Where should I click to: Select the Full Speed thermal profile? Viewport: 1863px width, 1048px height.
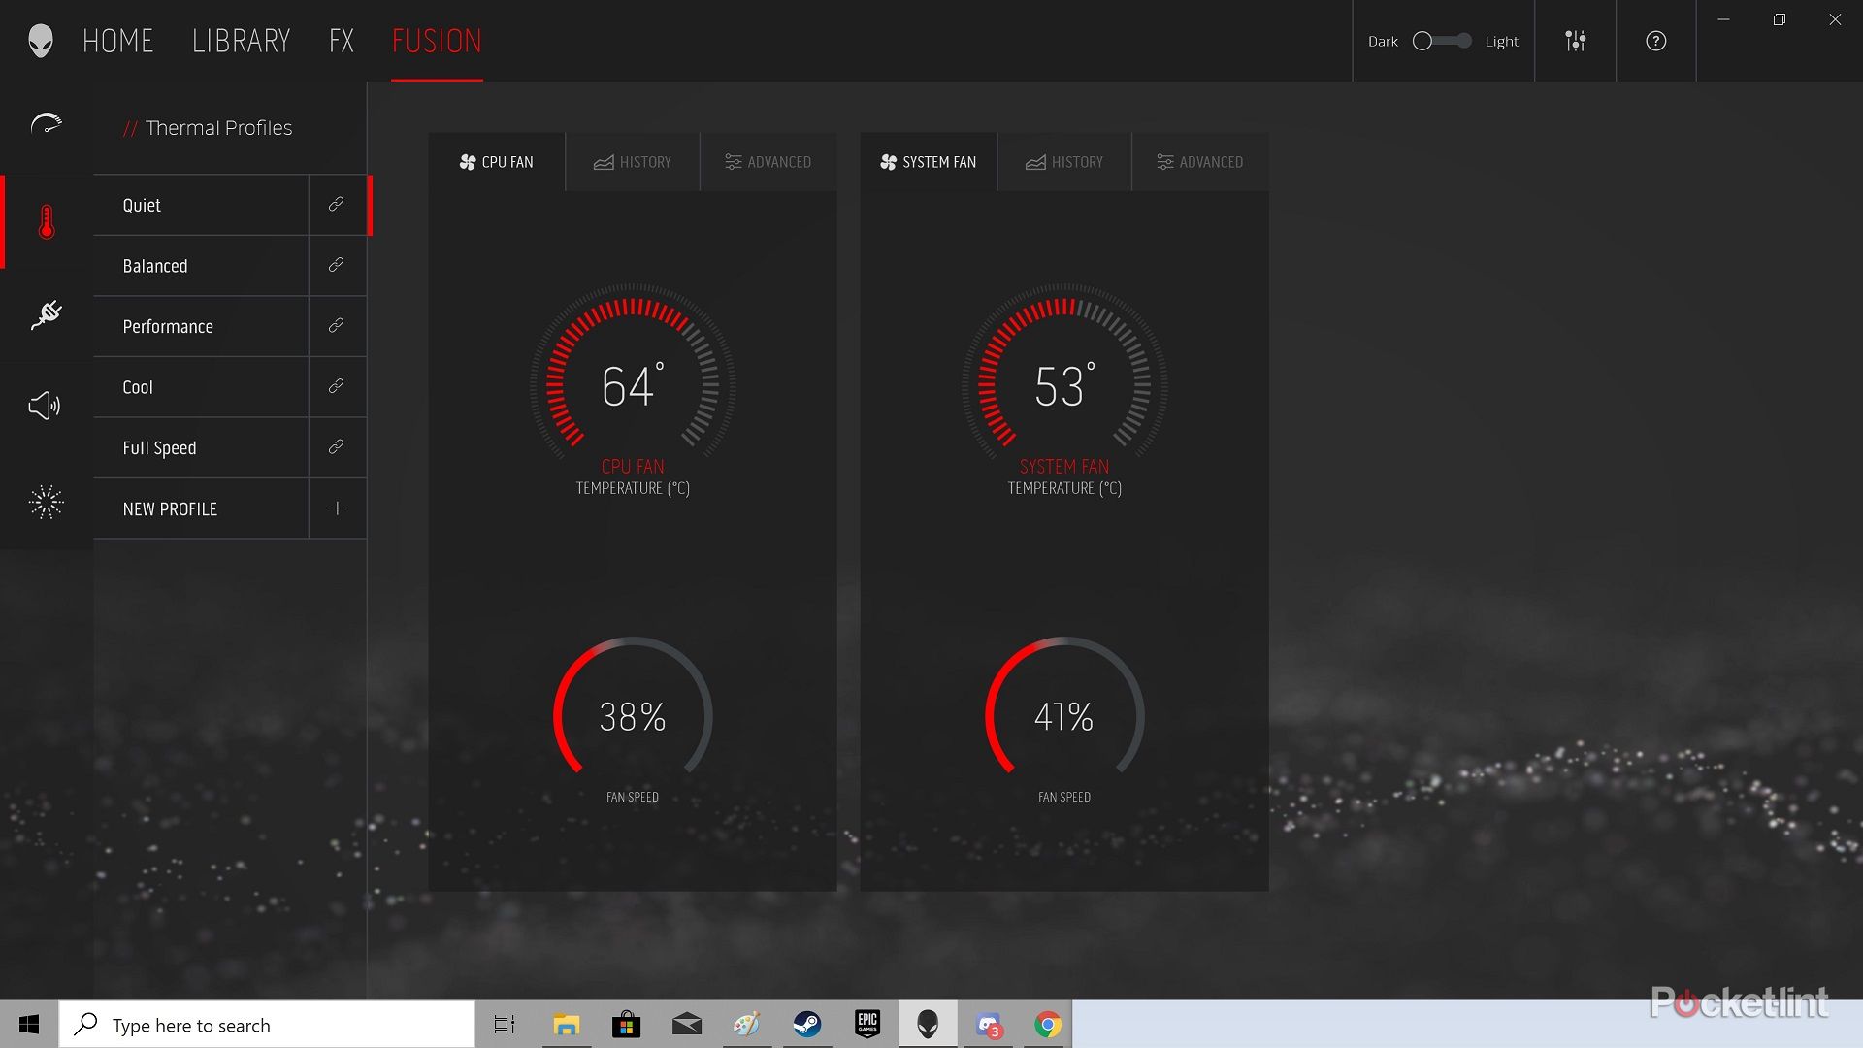pyautogui.click(x=201, y=447)
